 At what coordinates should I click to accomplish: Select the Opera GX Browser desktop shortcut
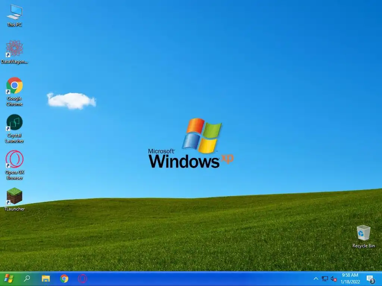[x=15, y=165]
